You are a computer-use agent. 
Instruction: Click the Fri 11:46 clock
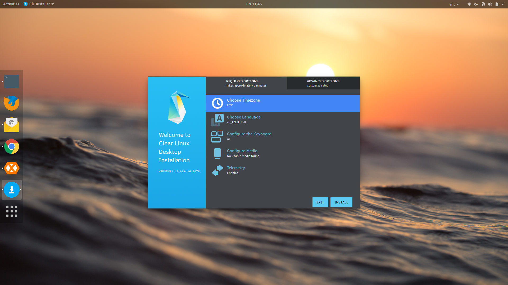tap(254, 4)
